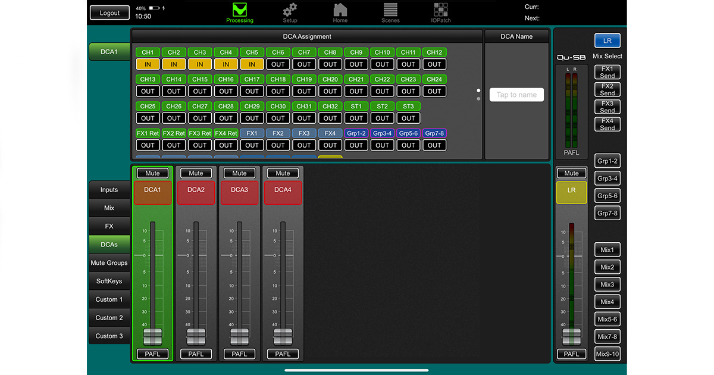Tap the DCA name input field
The width and height of the screenshot is (714, 375).
(x=516, y=95)
